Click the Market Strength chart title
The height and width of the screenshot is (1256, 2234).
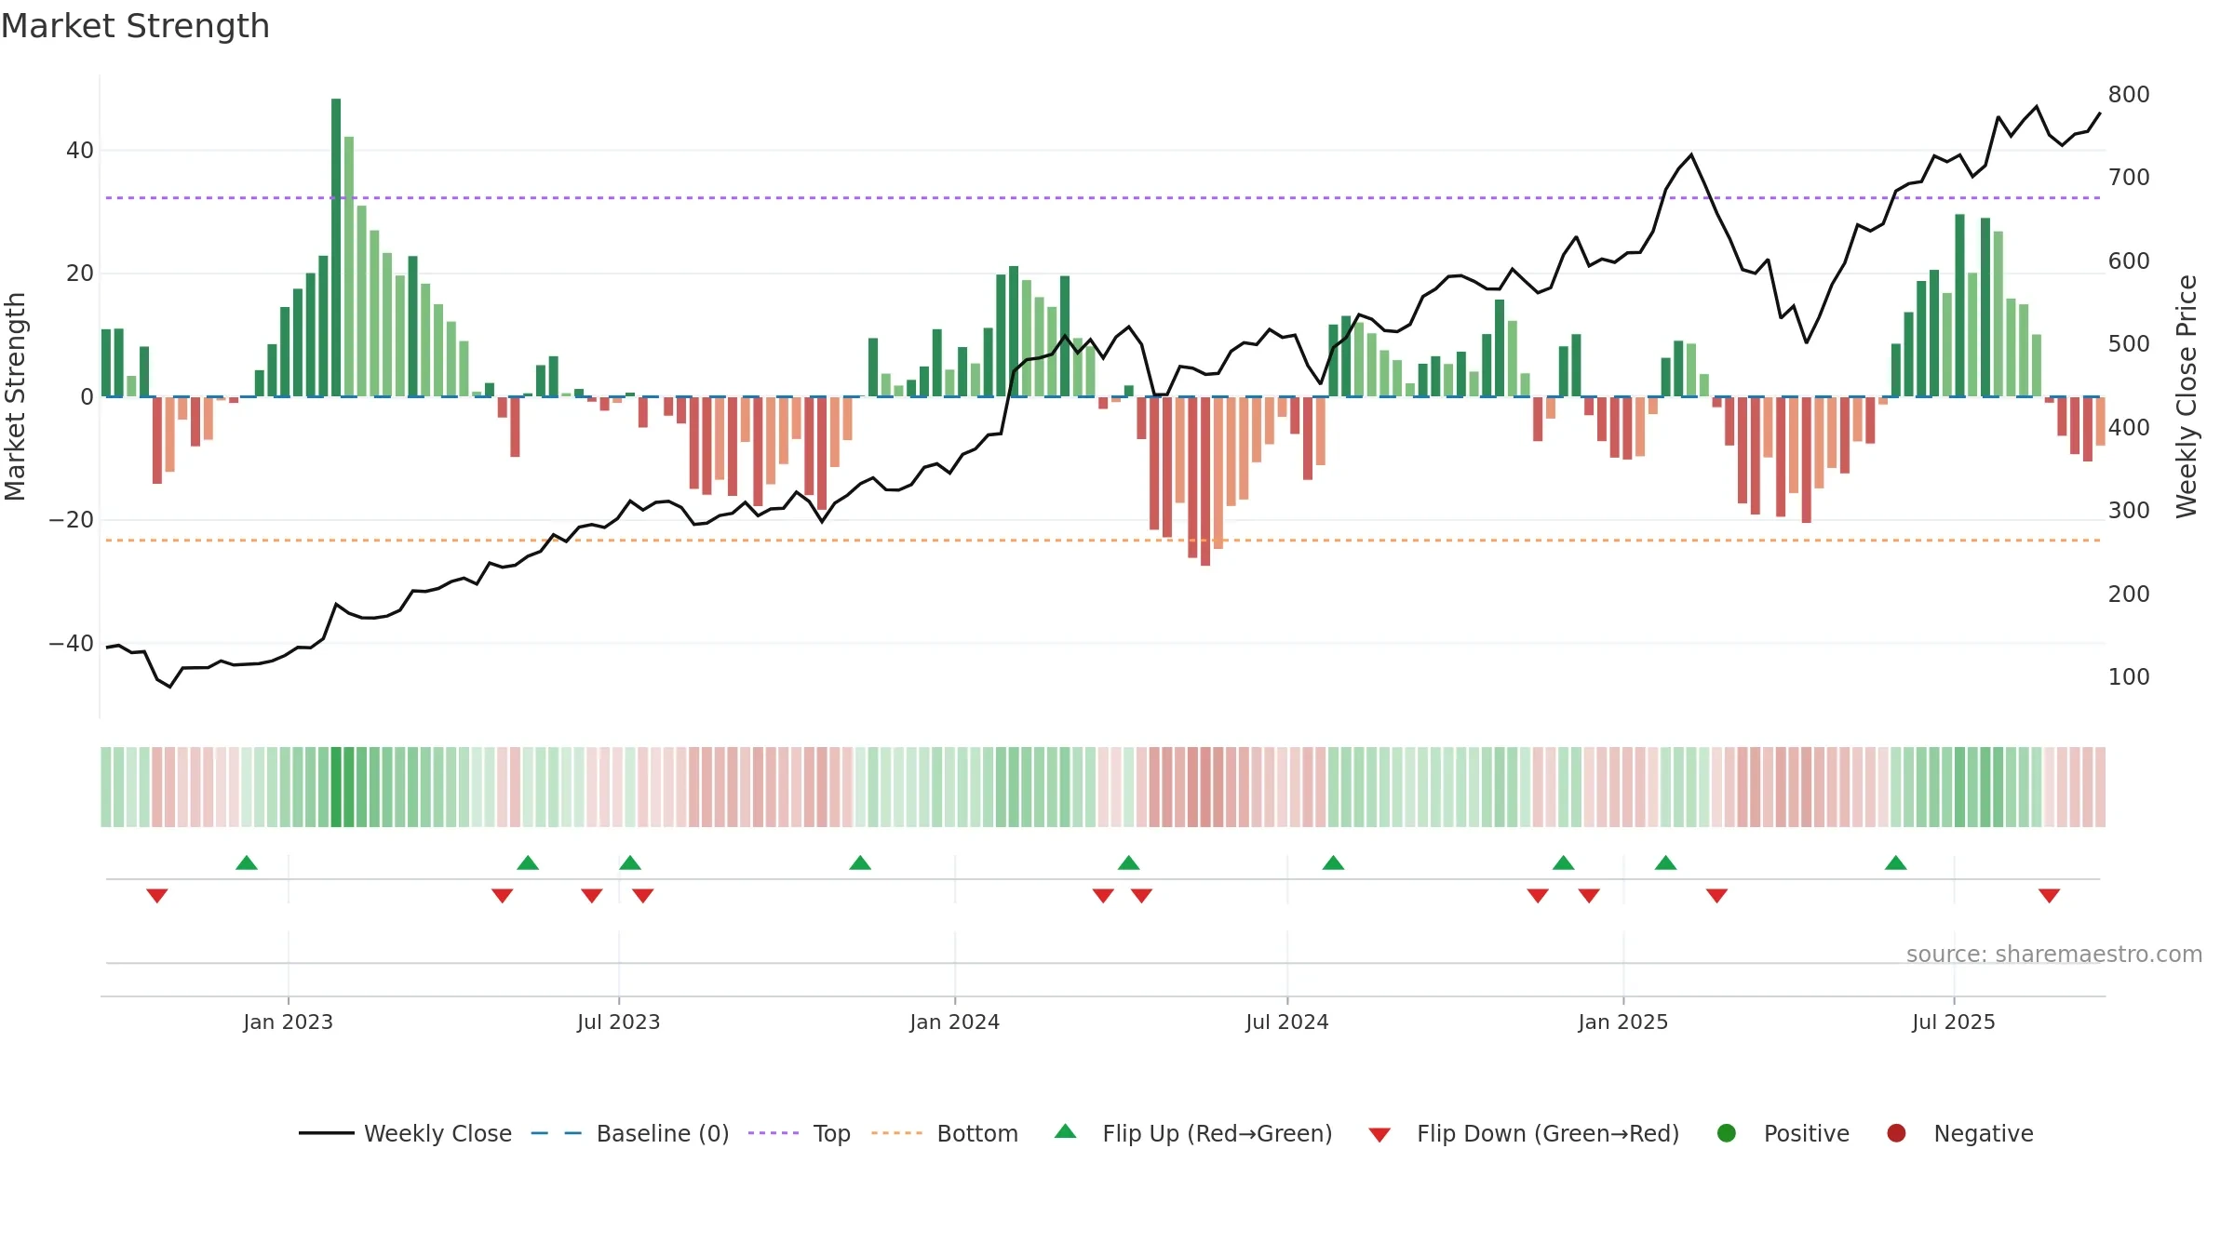[x=135, y=26]
